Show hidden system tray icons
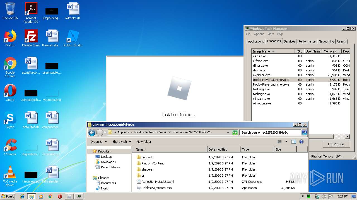The height and width of the screenshot is (200, 357). pyautogui.click(x=303, y=196)
